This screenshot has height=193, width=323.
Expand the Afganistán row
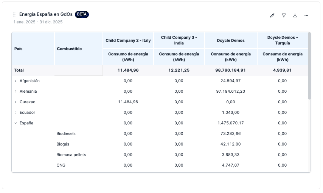[16, 81]
